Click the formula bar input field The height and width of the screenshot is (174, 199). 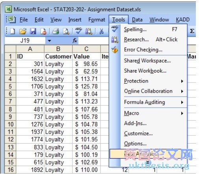click(93, 41)
